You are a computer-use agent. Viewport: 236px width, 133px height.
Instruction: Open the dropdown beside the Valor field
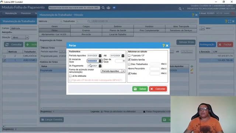coord(203,28)
